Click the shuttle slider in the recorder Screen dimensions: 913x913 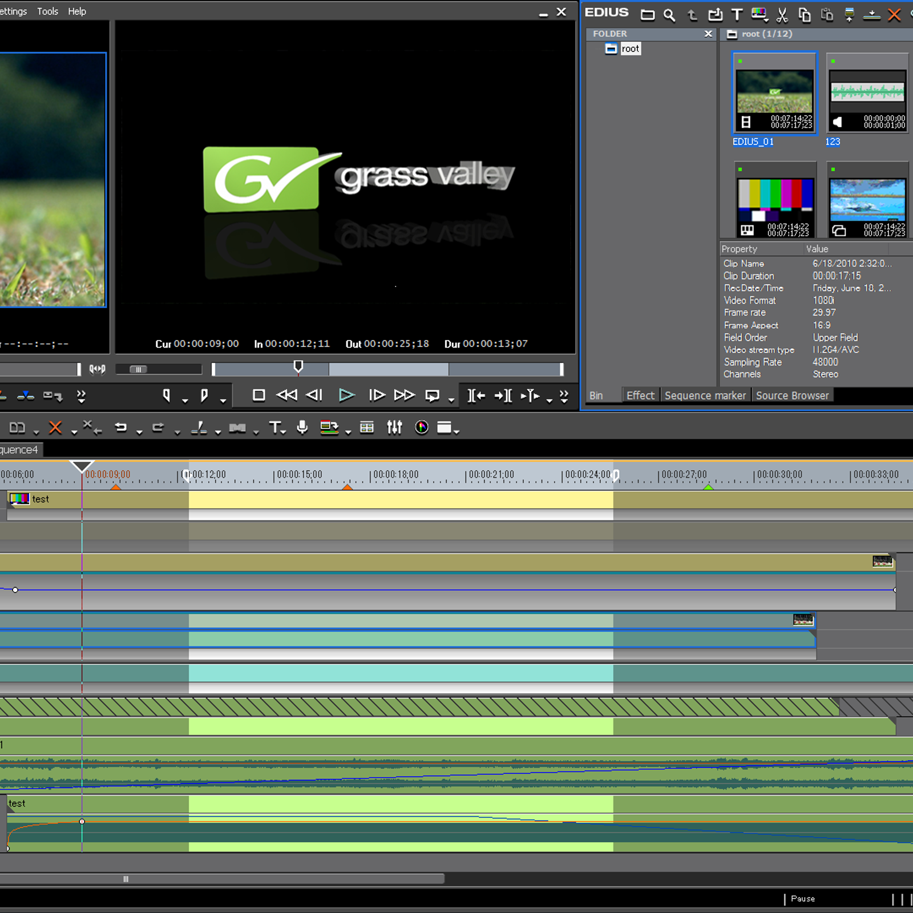(139, 369)
